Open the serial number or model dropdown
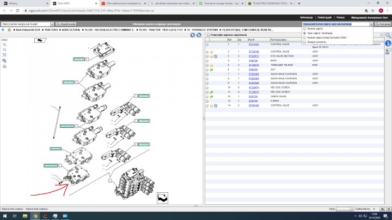 pyautogui.click(x=53, y=24)
